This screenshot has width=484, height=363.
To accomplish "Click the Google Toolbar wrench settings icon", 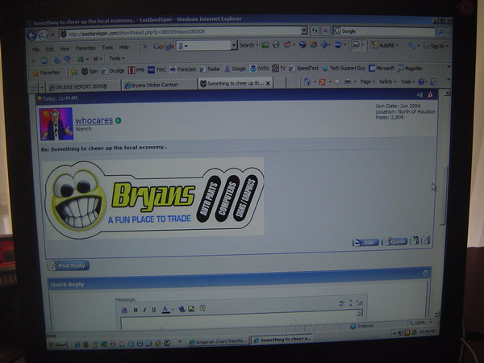I will coord(411,46).
